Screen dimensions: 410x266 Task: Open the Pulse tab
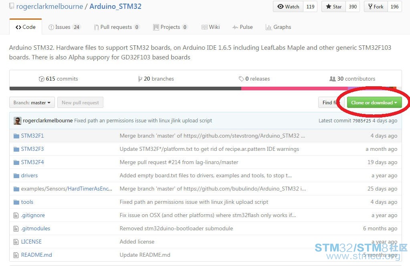pyautogui.click(x=242, y=27)
